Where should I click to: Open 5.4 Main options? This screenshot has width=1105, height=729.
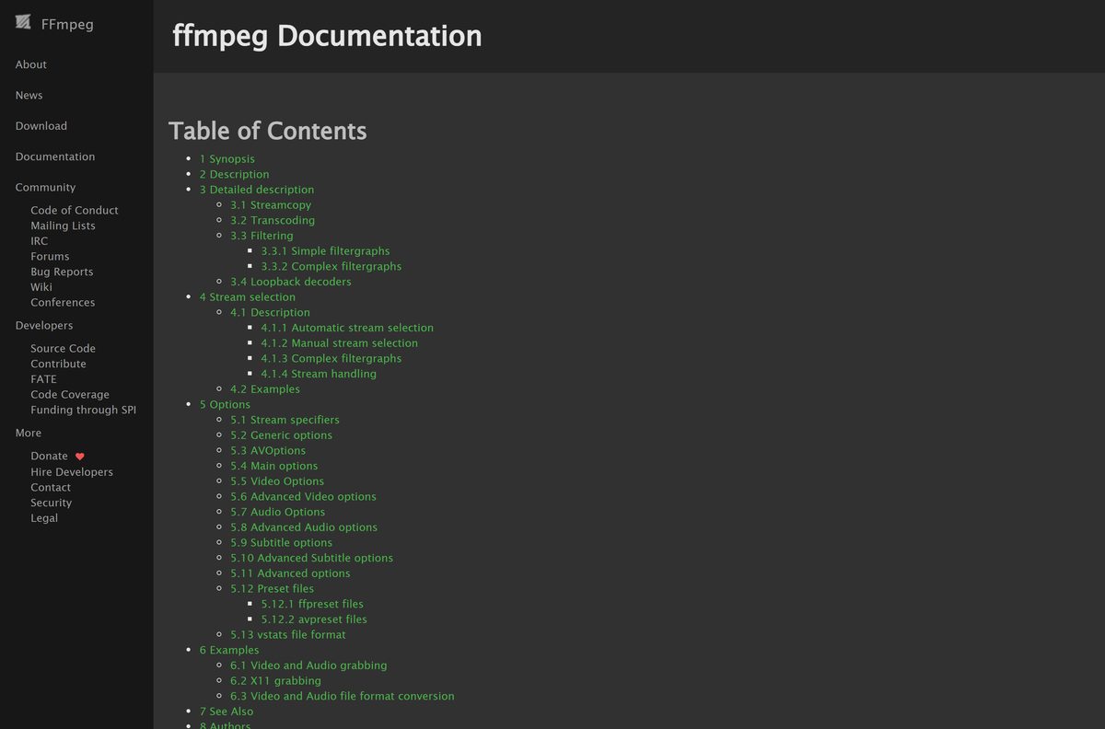point(273,466)
